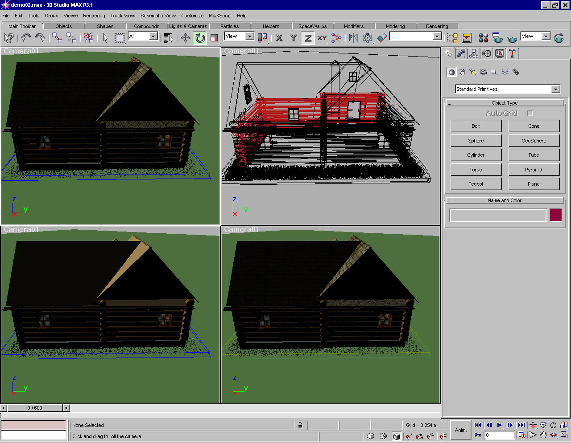Click the Select and Move tool
The width and height of the screenshot is (571, 443).
click(x=186, y=38)
